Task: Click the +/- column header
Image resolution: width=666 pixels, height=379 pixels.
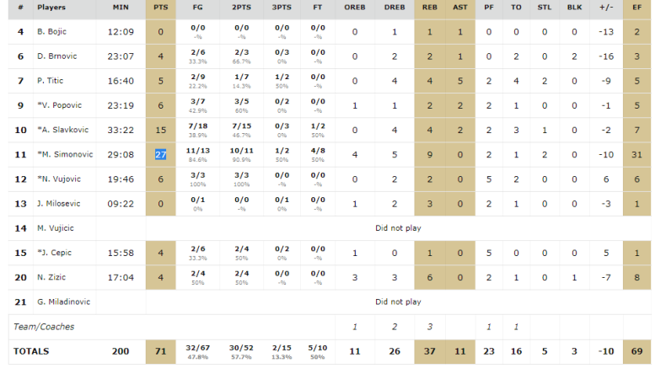Action: 603,7
